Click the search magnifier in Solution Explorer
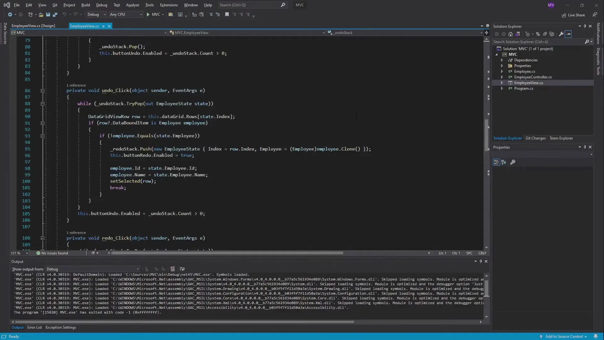 coord(587,42)
